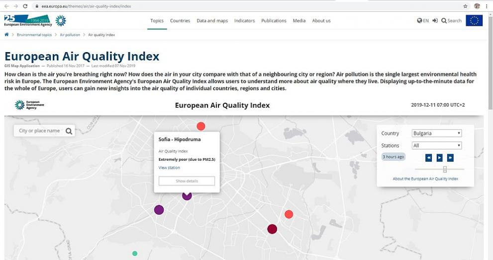Click the Air pollution breadcrumb
Image resolution: width=493 pixels, height=260 pixels.
[x=70, y=35]
